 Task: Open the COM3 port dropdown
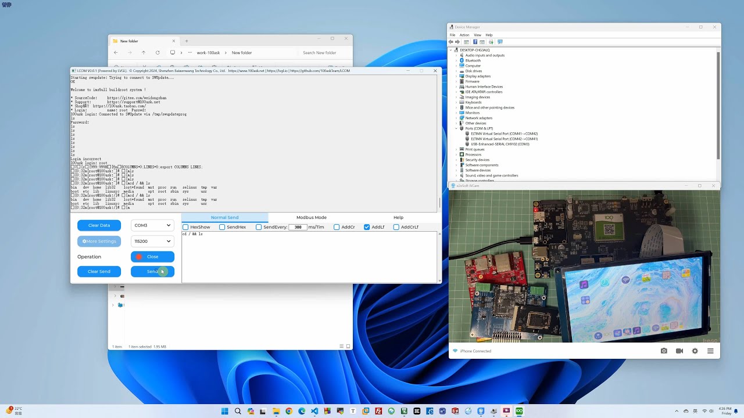pos(152,225)
